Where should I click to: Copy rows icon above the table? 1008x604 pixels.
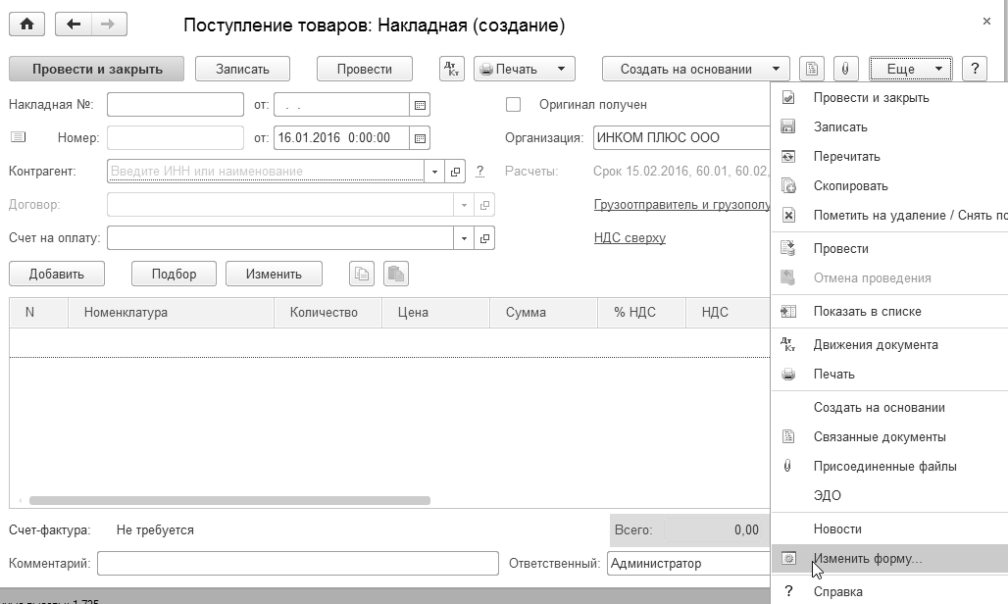tap(362, 274)
